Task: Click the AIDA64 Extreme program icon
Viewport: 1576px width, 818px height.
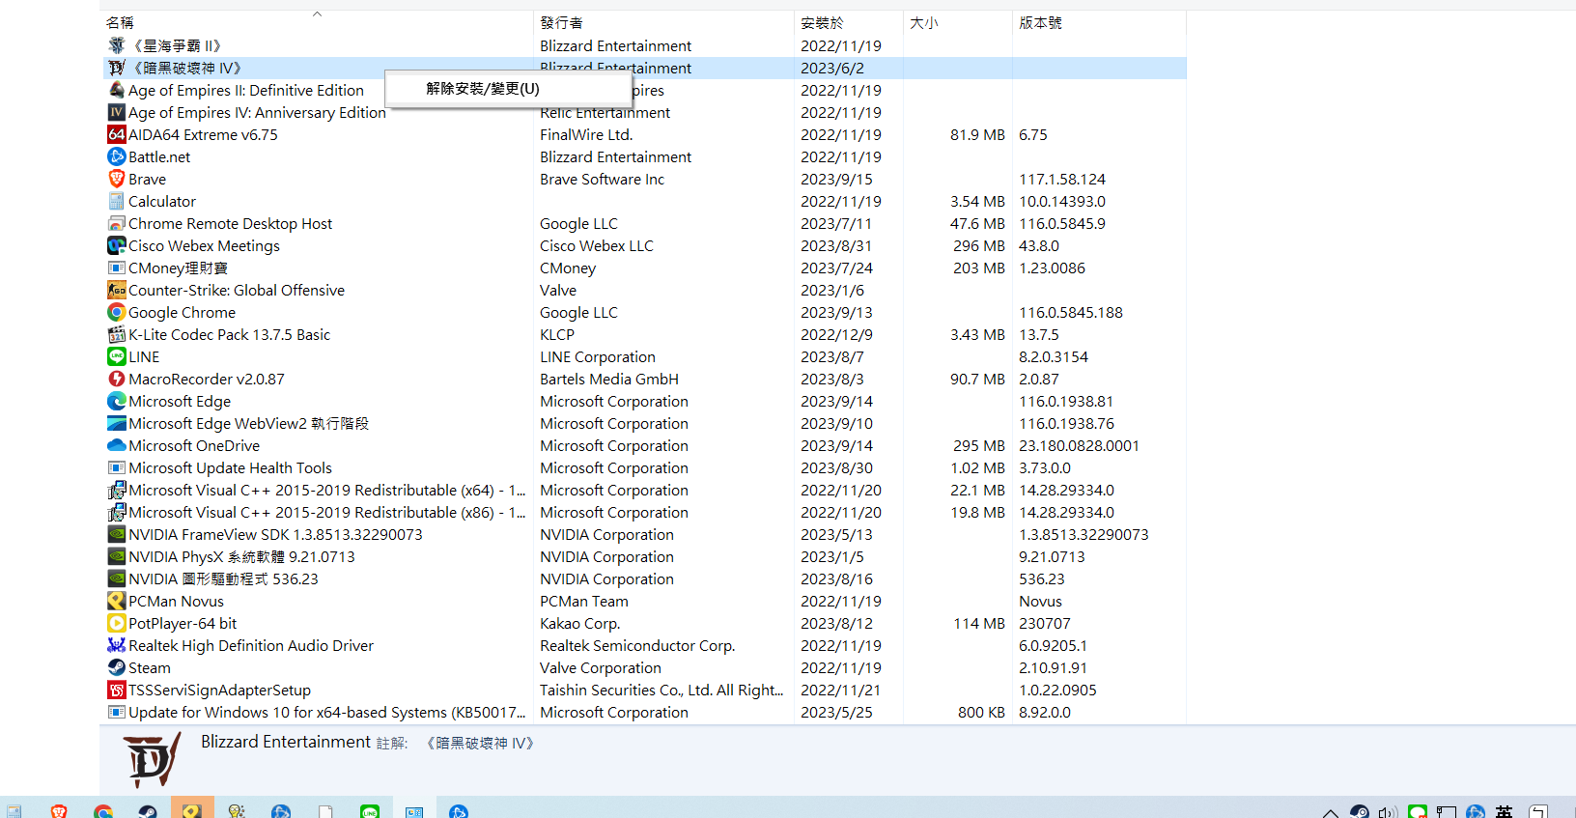Action: (x=117, y=134)
